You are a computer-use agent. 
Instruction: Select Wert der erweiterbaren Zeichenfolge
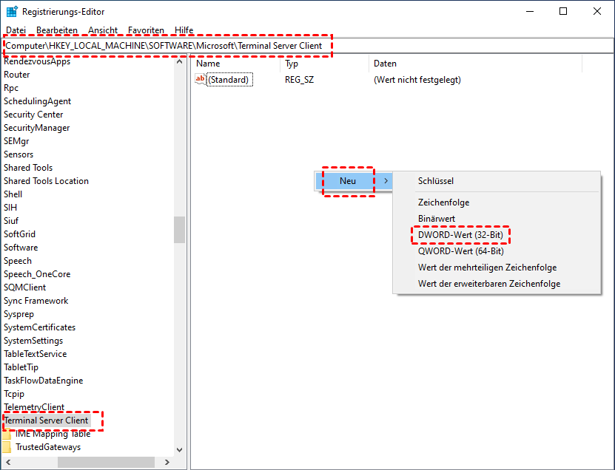(x=489, y=284)
